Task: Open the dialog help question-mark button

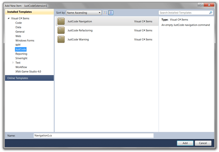Action: (x=201, y=5)
